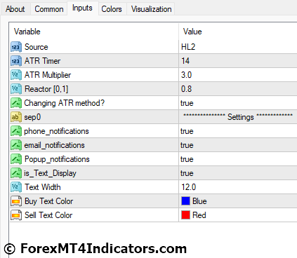The width and height of the screenshot is (297, 258).
Task: Click the integer icon beside Source
Action: point(16,47)
